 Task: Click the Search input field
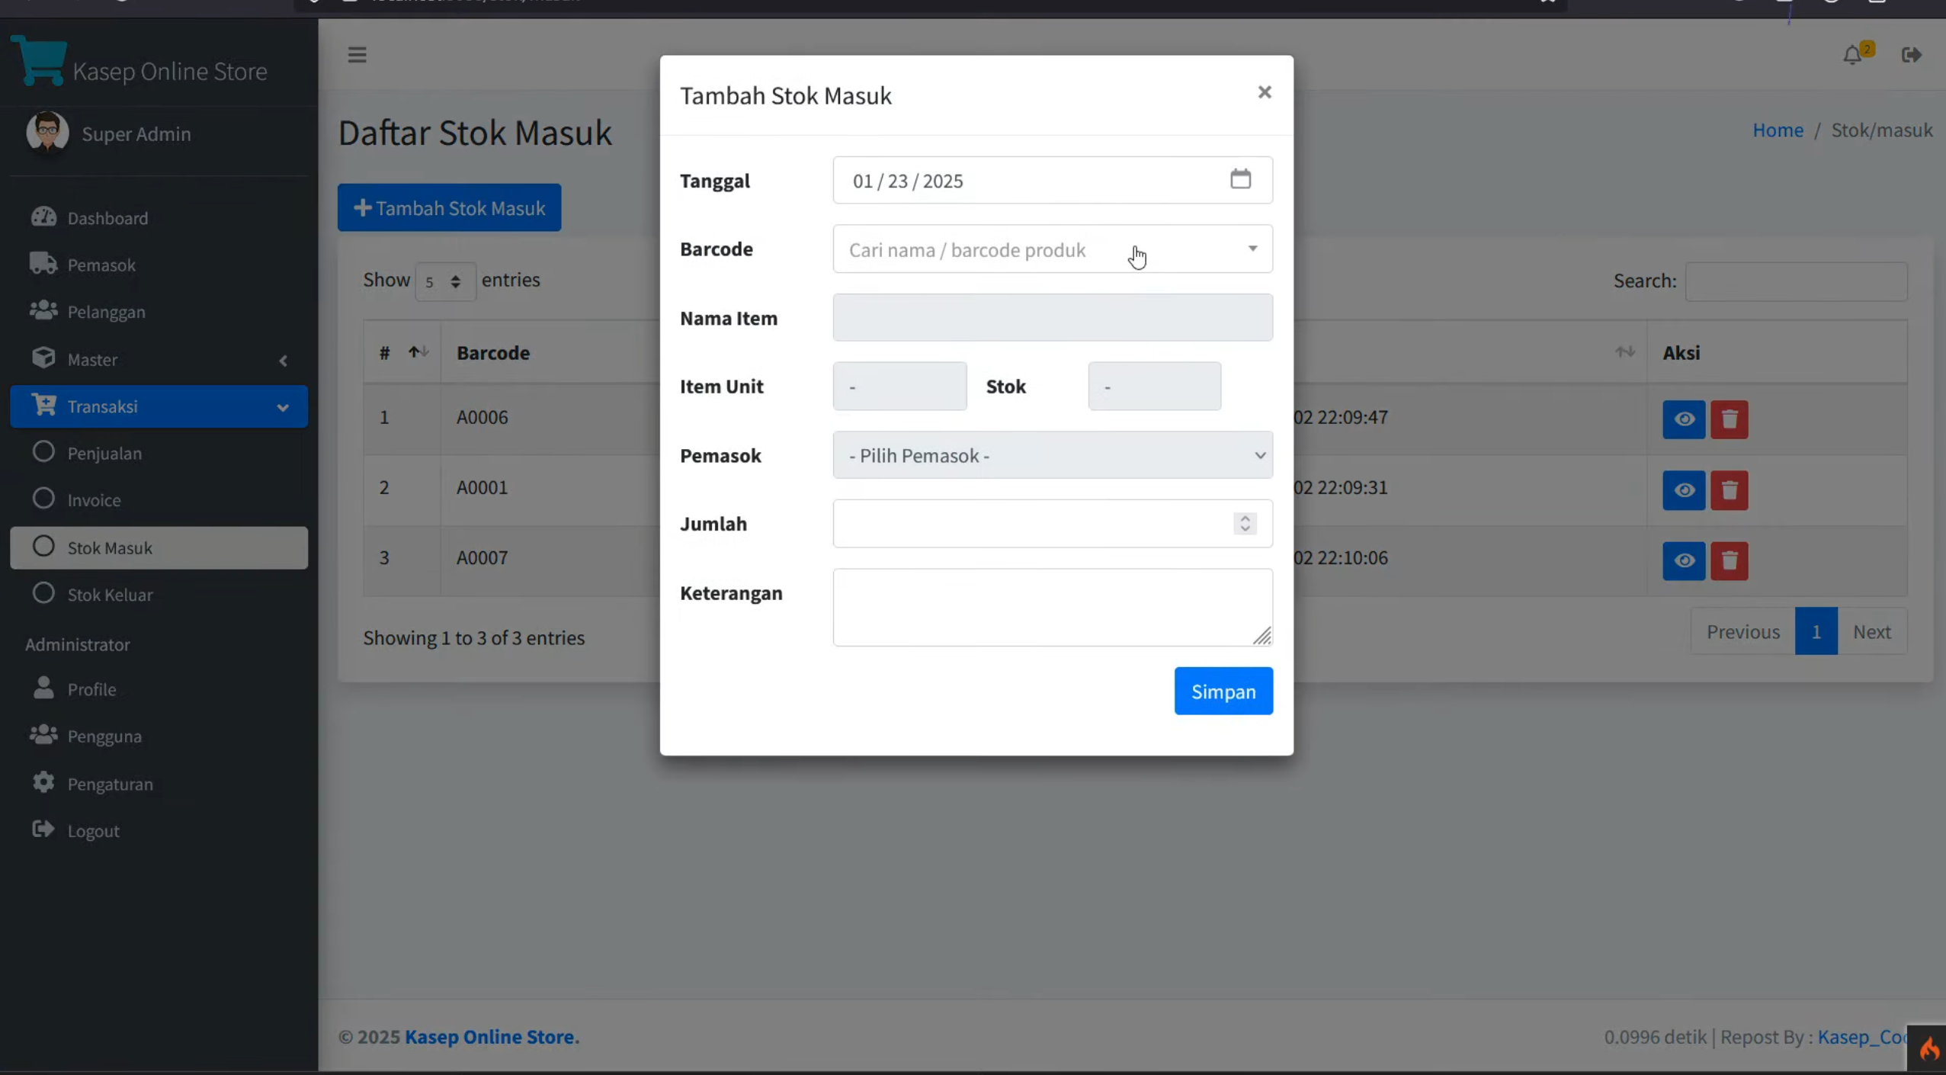[x=1796, y=281]
